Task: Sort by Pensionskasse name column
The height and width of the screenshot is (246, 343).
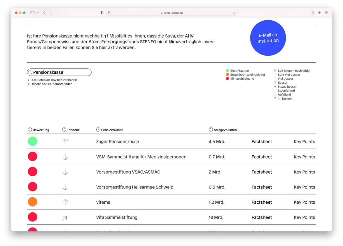Action: point(98,130)
